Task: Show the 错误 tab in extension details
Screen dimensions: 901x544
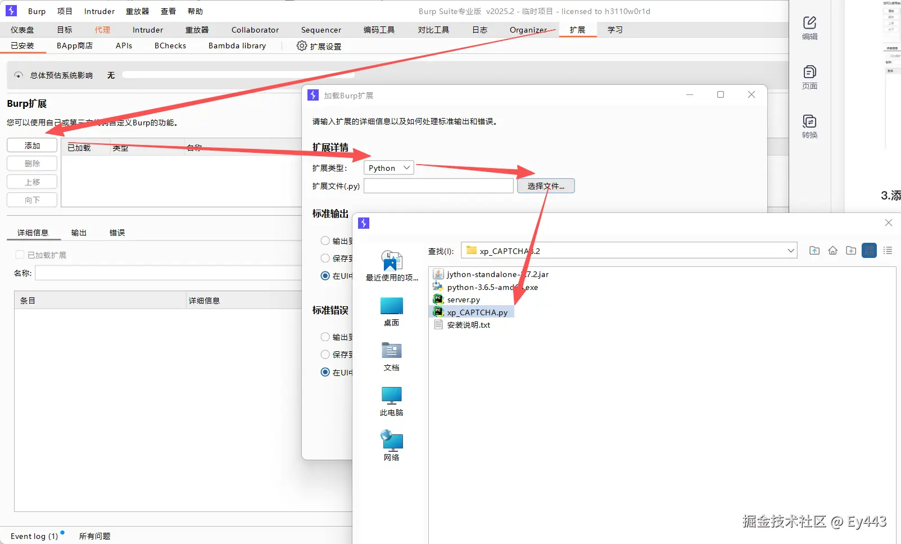Action: tap(117, 233)
